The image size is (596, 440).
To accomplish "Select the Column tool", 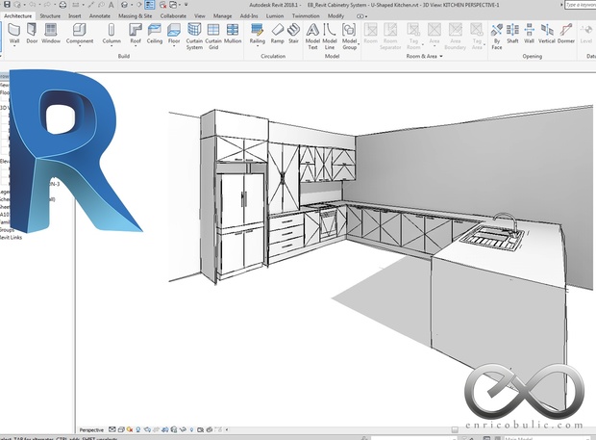I will pyautogui.click(x=112, y=34).
